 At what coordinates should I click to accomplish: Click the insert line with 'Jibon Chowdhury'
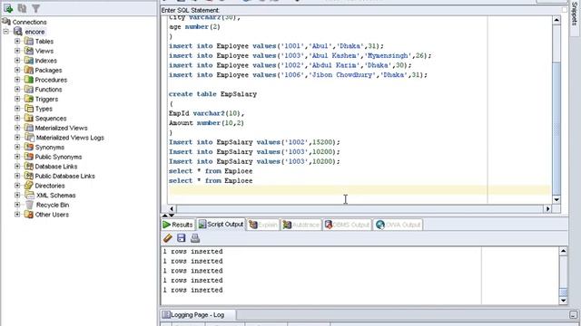(298, 74)
